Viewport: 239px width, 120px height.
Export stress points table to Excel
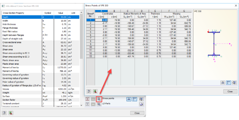click(95, 91)
